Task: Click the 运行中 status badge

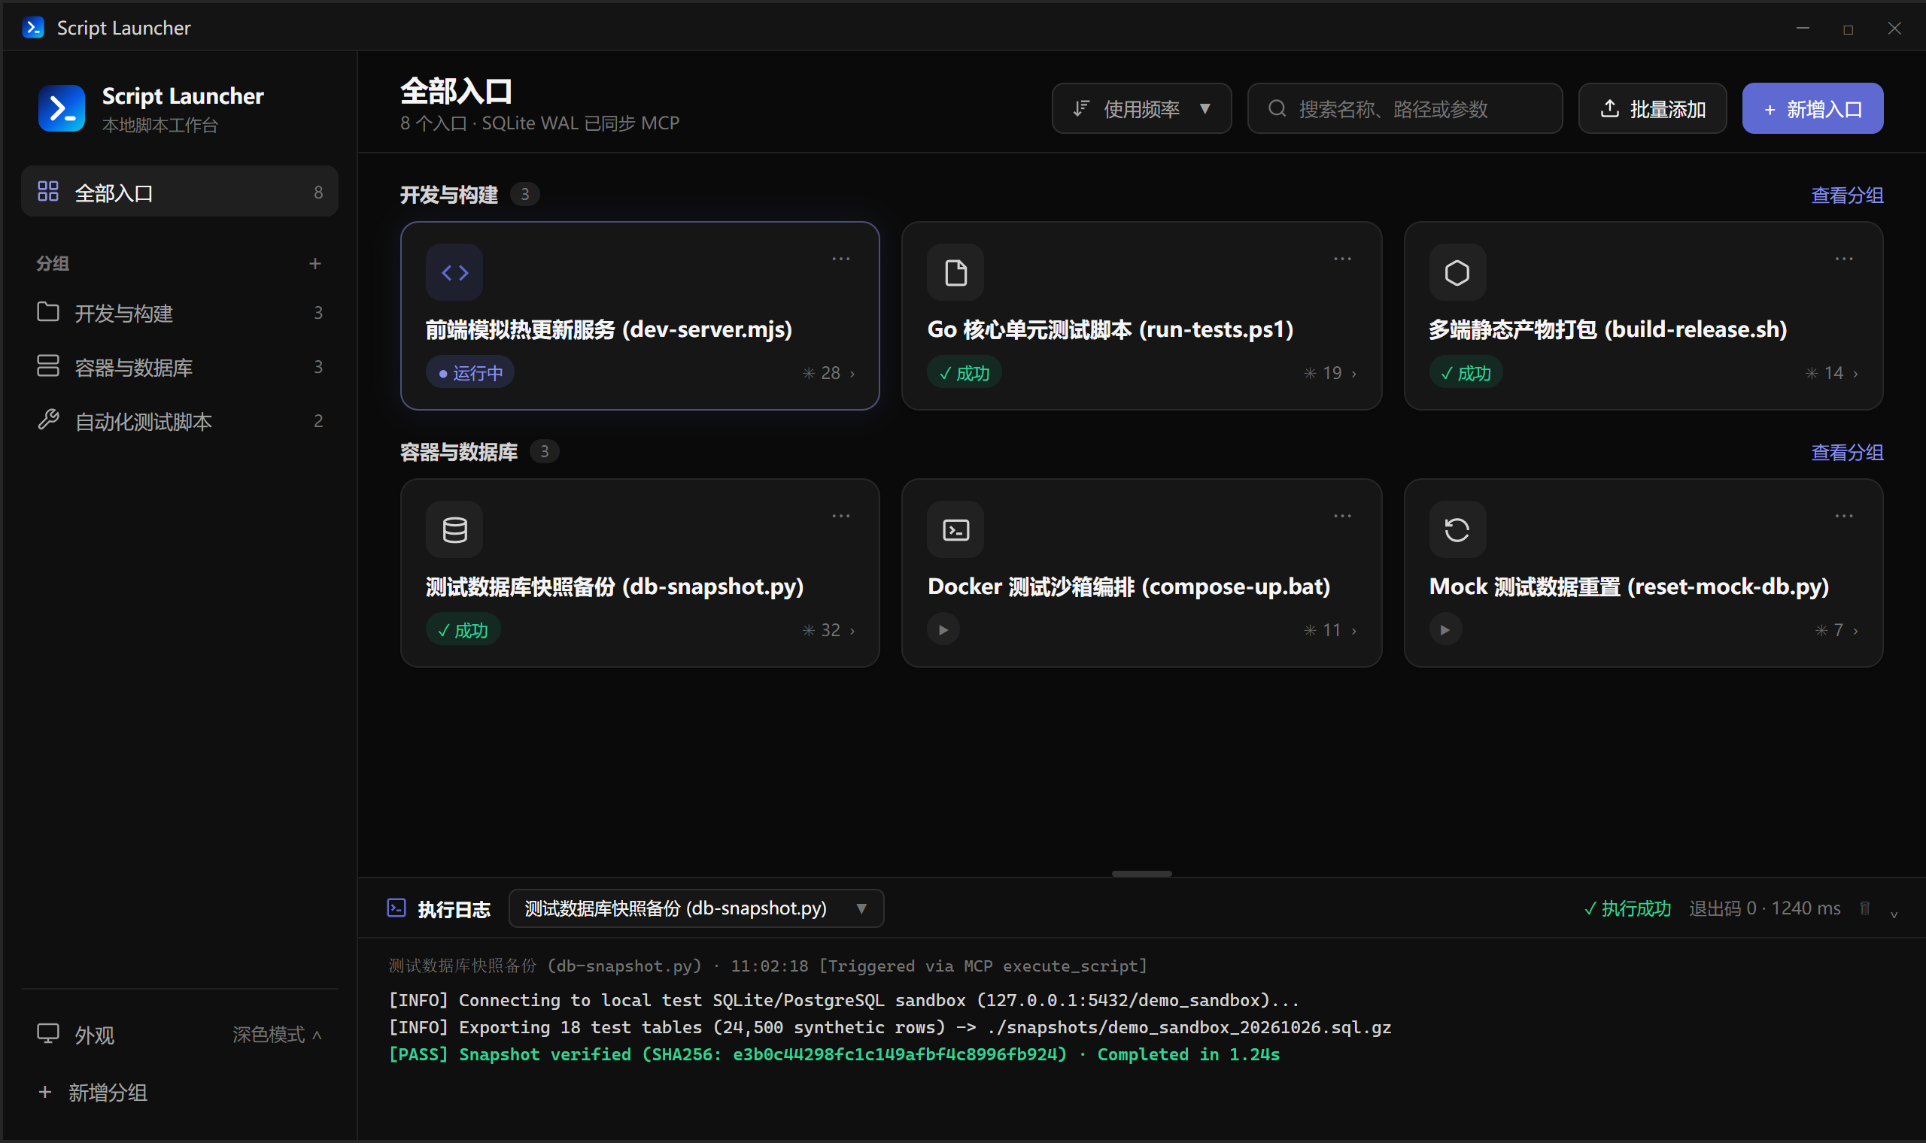Action: point(470,373)
